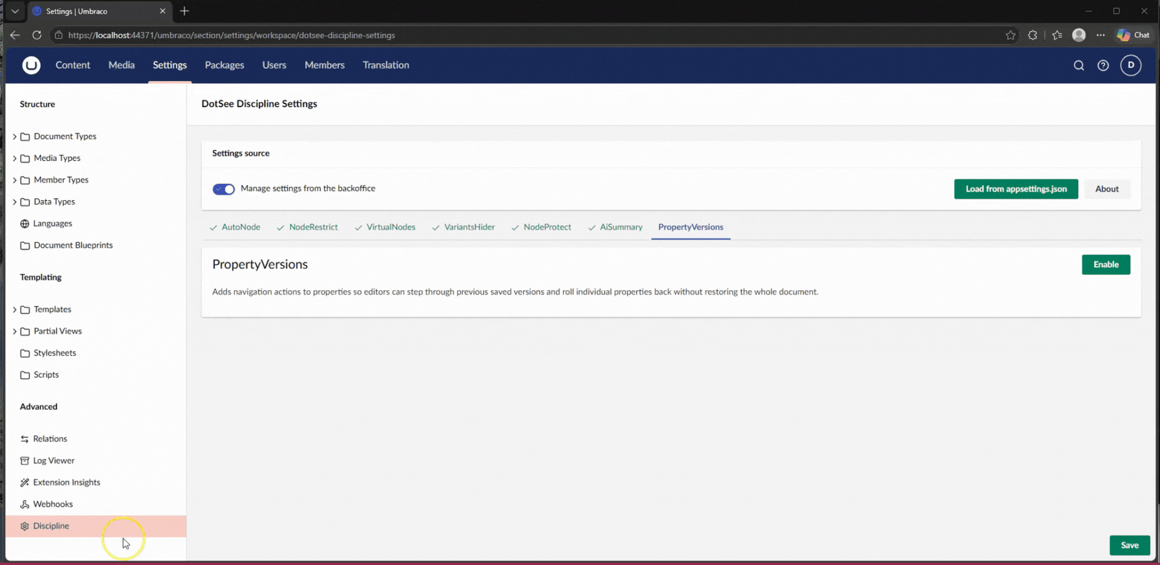
Task: Click the browser address bar URL
Action: tap(232, 35)
